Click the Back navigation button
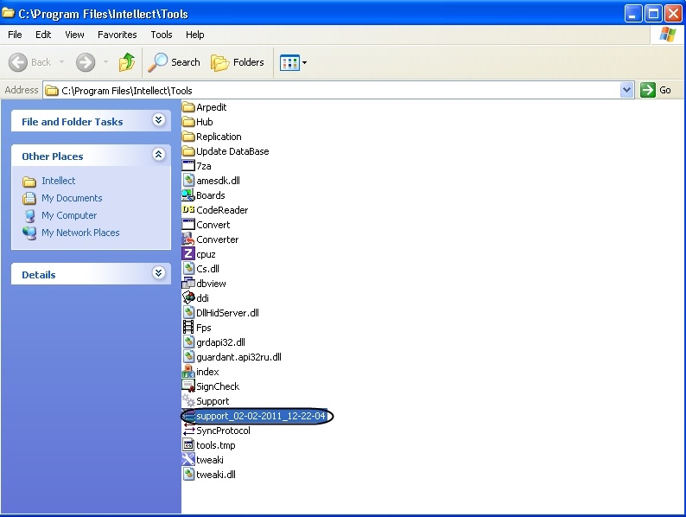Screen dimensions: 686x517 [29, 62]
